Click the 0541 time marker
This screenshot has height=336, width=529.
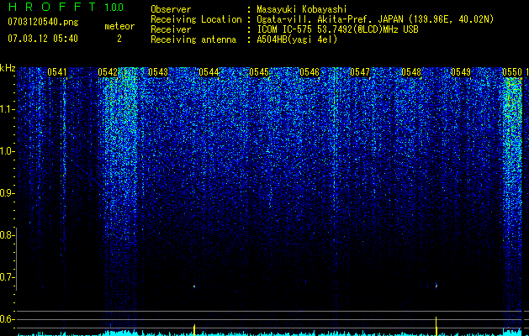click(57, 72)
